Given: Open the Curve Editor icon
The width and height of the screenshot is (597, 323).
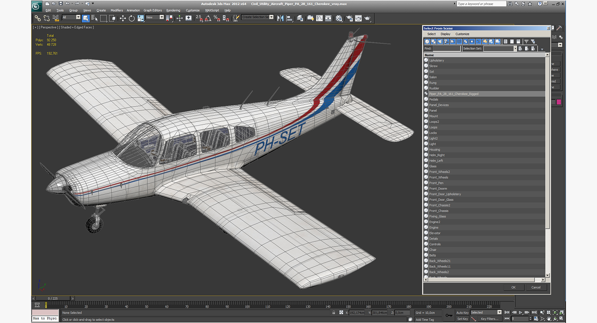Looking at the screenshot, I should (x=319, y=18).
